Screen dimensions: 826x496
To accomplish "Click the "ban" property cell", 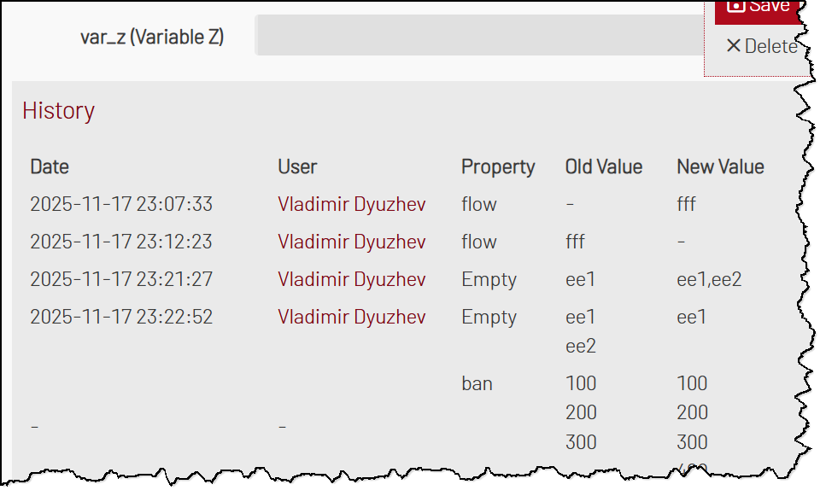I will (477, 383).
